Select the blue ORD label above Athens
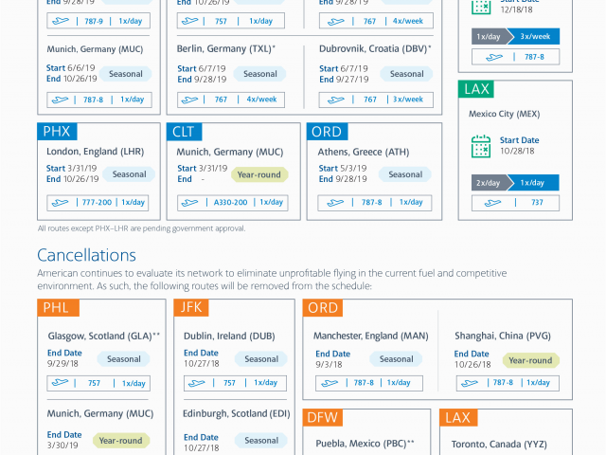 327,132
